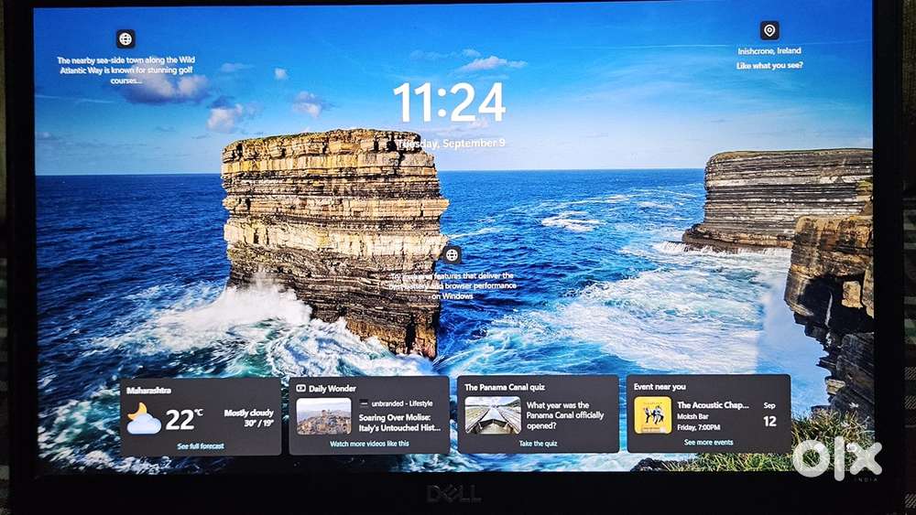This screenshot has height=515, width=916.
Task: Click the video icon beside Daily Wonder
Action: coord(300,389)
